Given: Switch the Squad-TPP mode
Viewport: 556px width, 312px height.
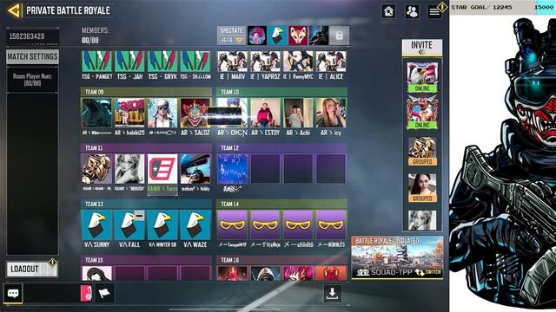Looking at the screenshot, I should [429, 272].
